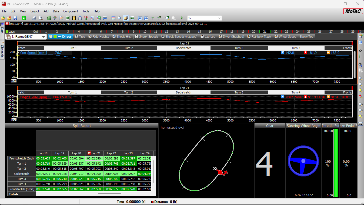
Task: Click the filmstrip video icon
Action: click(x=74, y=18)
